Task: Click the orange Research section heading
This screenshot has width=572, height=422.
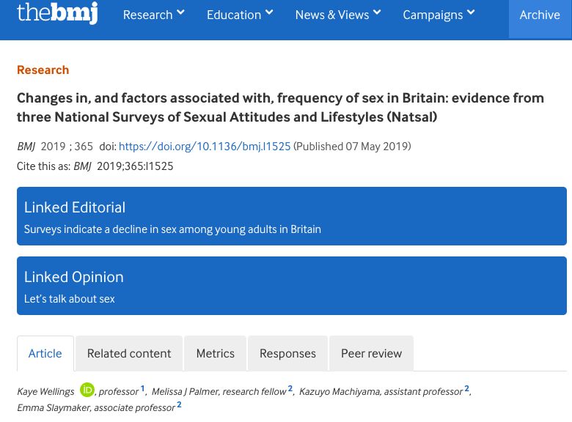Action: pos(43,70)
